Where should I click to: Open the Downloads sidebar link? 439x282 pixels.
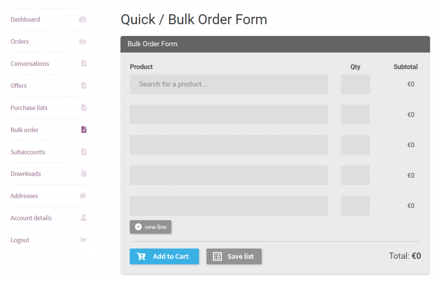coord(25,174)
